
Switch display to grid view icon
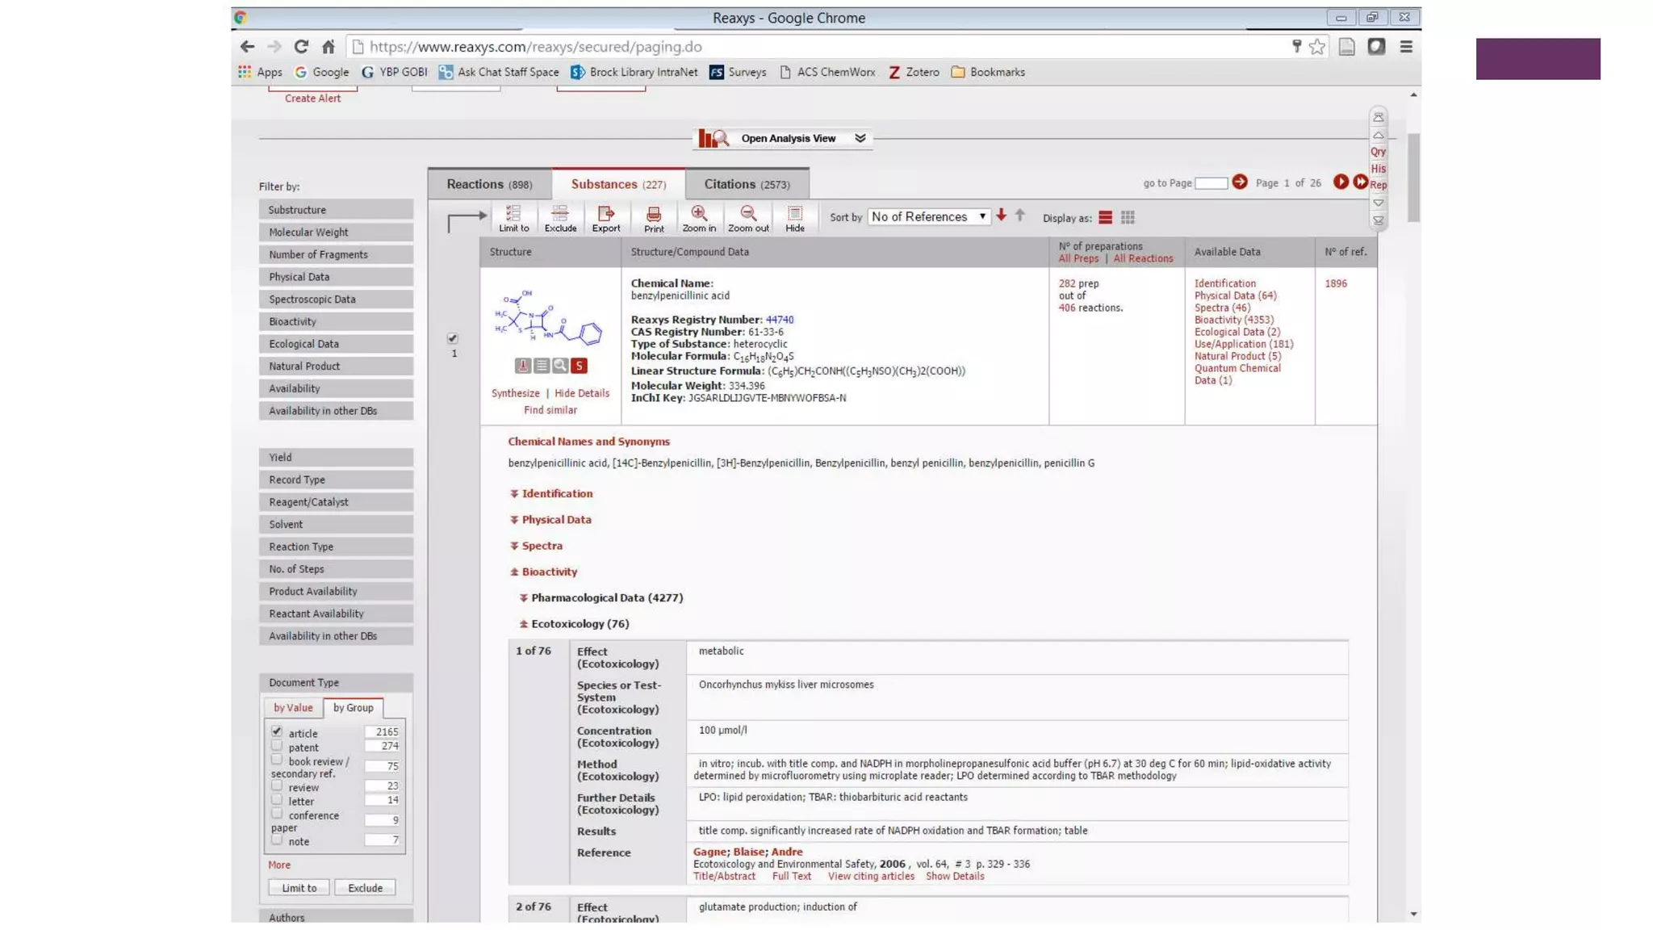(1128, 217)
